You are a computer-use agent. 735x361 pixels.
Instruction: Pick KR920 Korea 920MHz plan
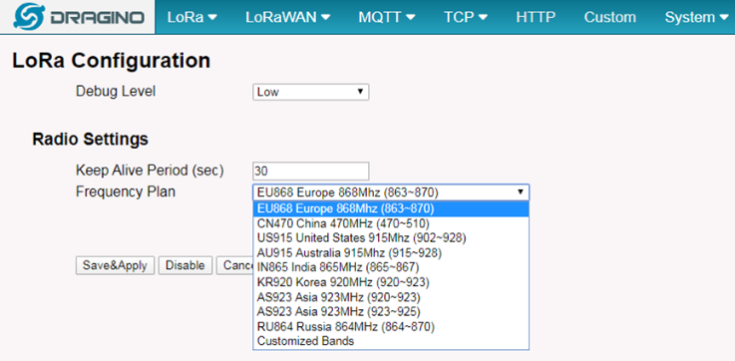pyautogui.click(x=391, y=282)
